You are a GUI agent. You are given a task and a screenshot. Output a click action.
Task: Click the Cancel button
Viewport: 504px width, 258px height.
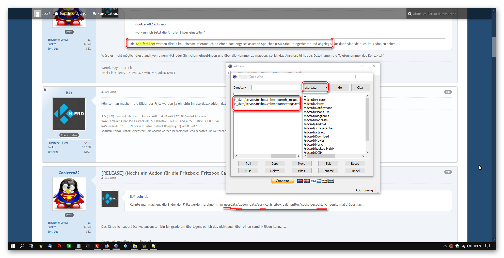tap(355, 171)
